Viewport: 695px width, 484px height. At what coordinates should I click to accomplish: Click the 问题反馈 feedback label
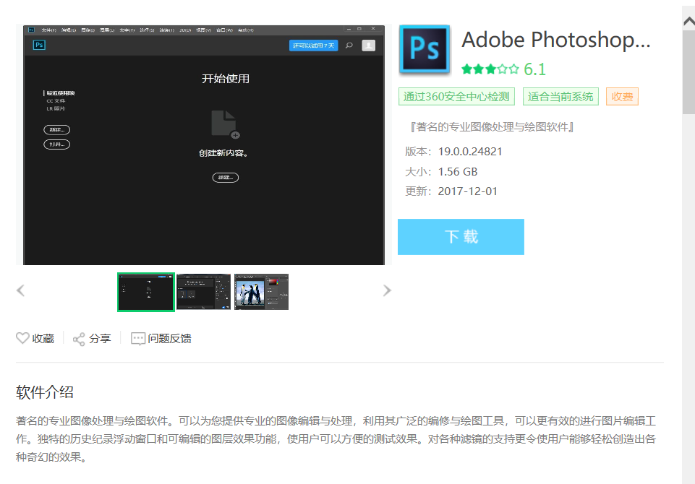(170, 339)
